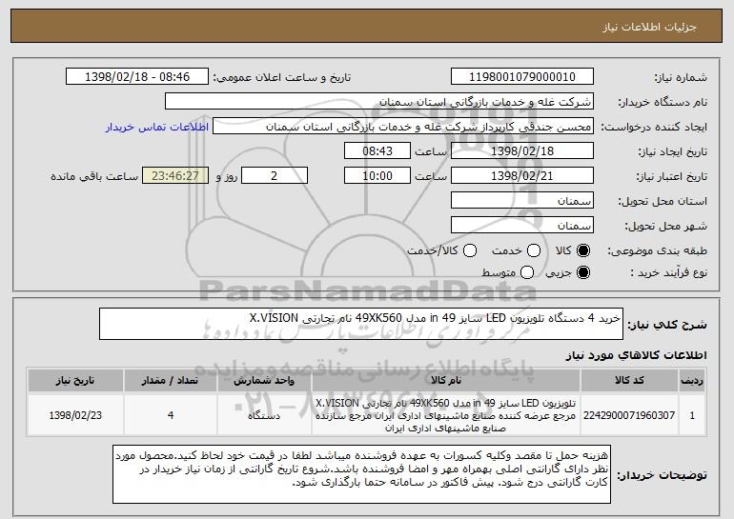The width and height of the screenshot is (734, 519).
Task: Click the نوع فرآیند خرید label
Action: [669, 272]
